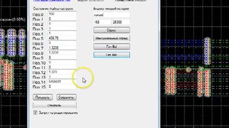Click the Поз.8 field with 1.3234
Screen dimensions: 229x128
(62, 53)
